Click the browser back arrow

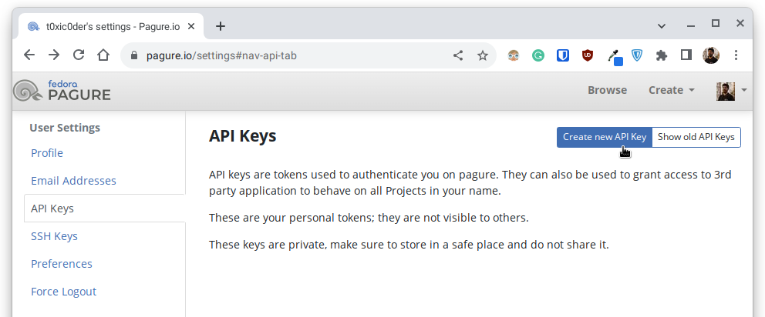coord(29,55)
